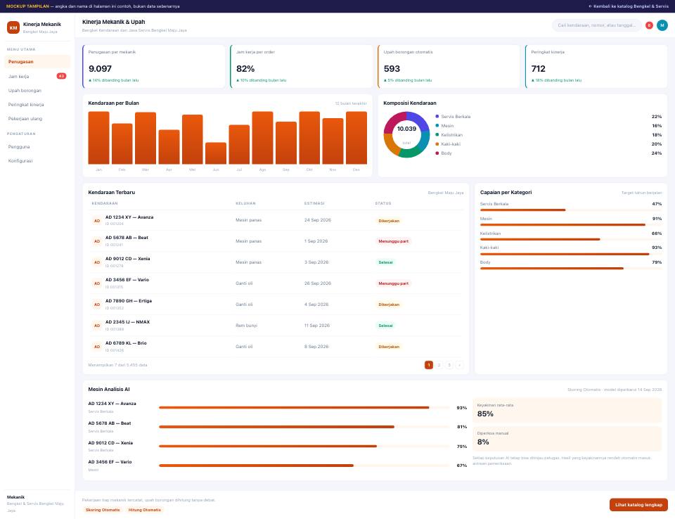
Task: Click the AD avatar of the Avanza row
Action: tap(97, 221)
